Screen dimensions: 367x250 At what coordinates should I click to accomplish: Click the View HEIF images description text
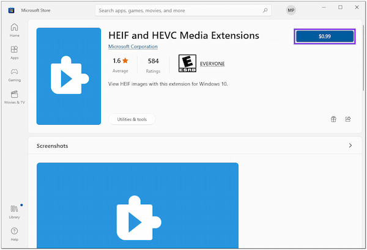click(168, 84)
